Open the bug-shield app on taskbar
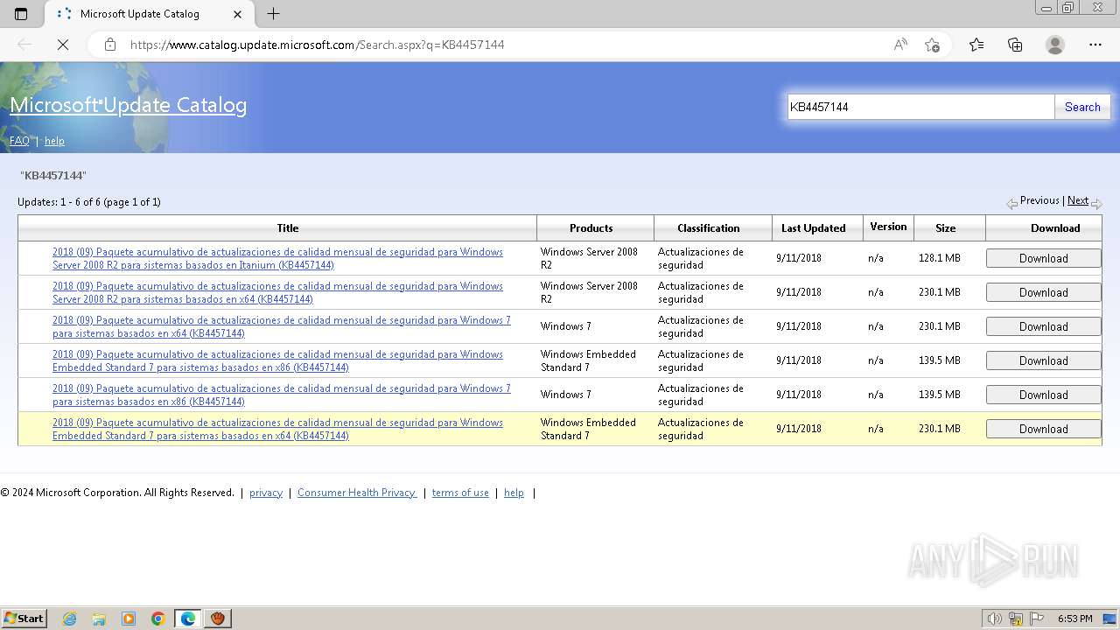1120x630 pixels. click(218, 619)
